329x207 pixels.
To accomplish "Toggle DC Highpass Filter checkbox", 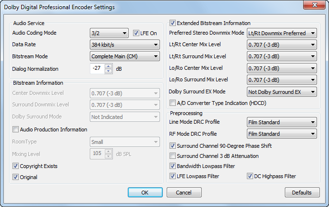I will click(x=250, y=176).
